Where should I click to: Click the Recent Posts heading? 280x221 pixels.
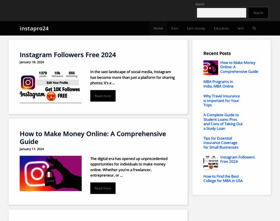217,53
